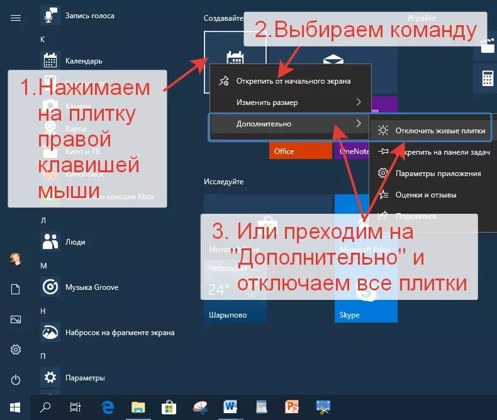Open Voice Recorder app icon (Запись голоса)
The image size is (497, 420).
click(50, 16)
